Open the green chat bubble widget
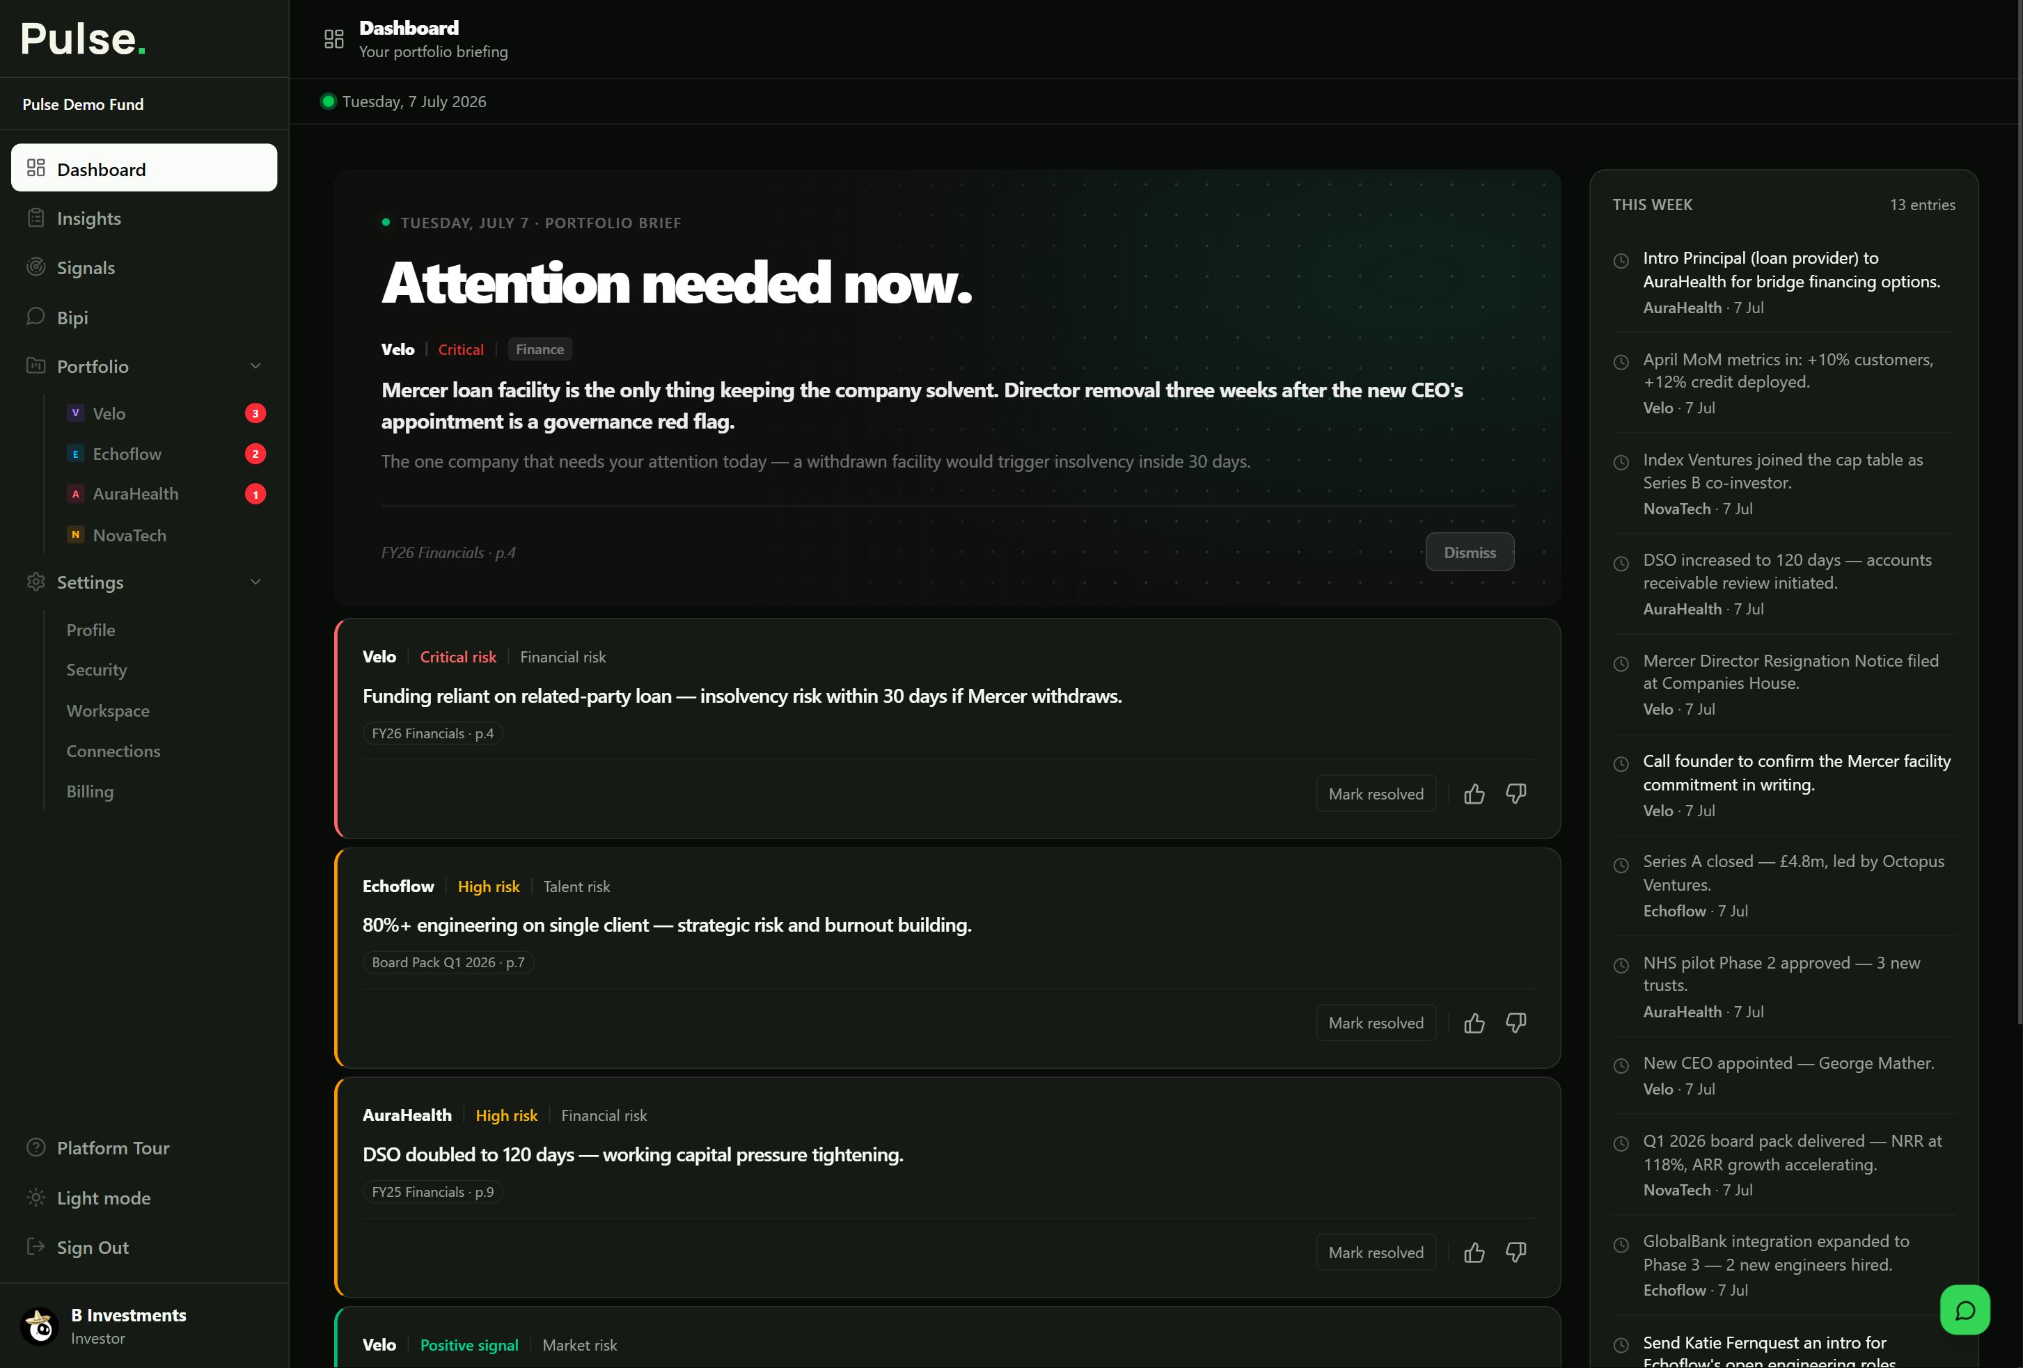Viewport: 2023px width, 1368px height. pyautogui.click(x=1965, y=1310)
